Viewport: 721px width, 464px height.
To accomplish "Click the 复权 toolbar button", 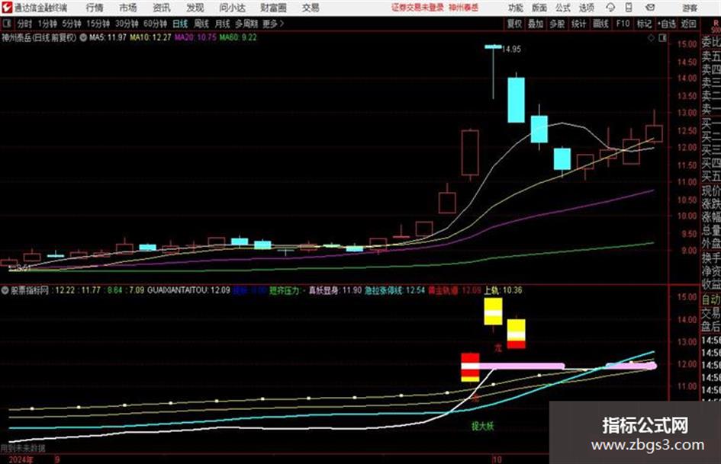I will (514, 24).
